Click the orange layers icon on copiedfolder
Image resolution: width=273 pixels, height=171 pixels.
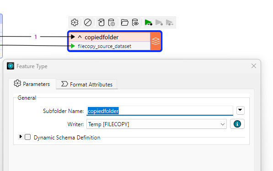coord(155,41)
